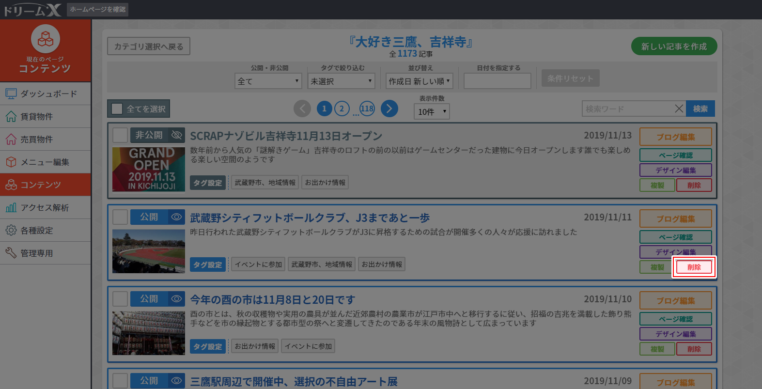
Task: Click ブログ編集 for 武蔵野シティ article
Action: tap(676, 218)
